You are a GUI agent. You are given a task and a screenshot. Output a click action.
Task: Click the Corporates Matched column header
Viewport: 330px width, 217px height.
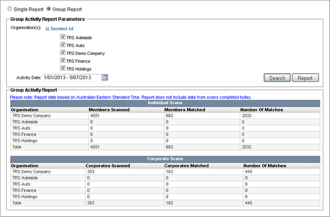[x=187, y=166]
